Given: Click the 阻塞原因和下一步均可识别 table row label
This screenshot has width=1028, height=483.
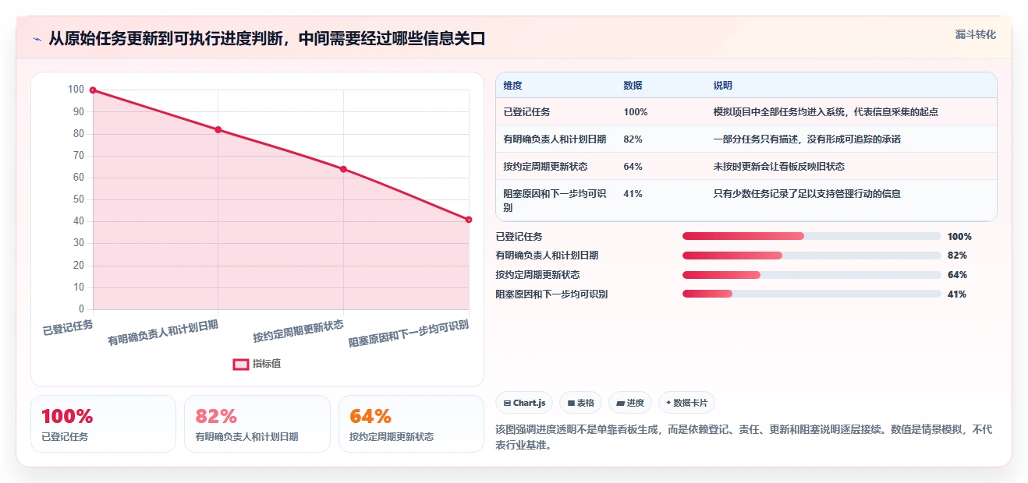Looking at the screenshot, I should [555, 201].
